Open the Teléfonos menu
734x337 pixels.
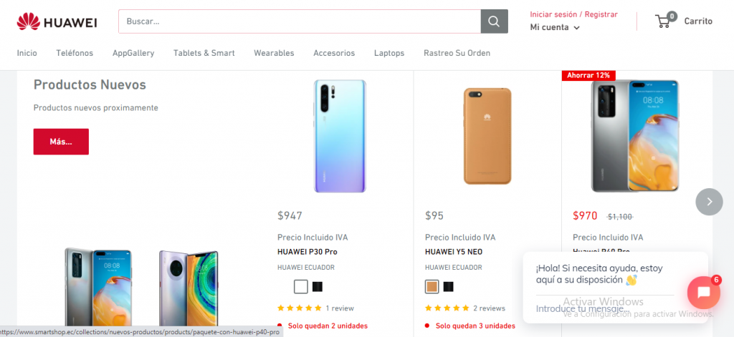coord(75,53)
